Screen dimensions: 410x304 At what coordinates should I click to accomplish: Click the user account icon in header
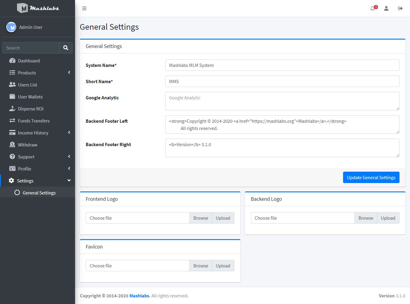(386, 8)
